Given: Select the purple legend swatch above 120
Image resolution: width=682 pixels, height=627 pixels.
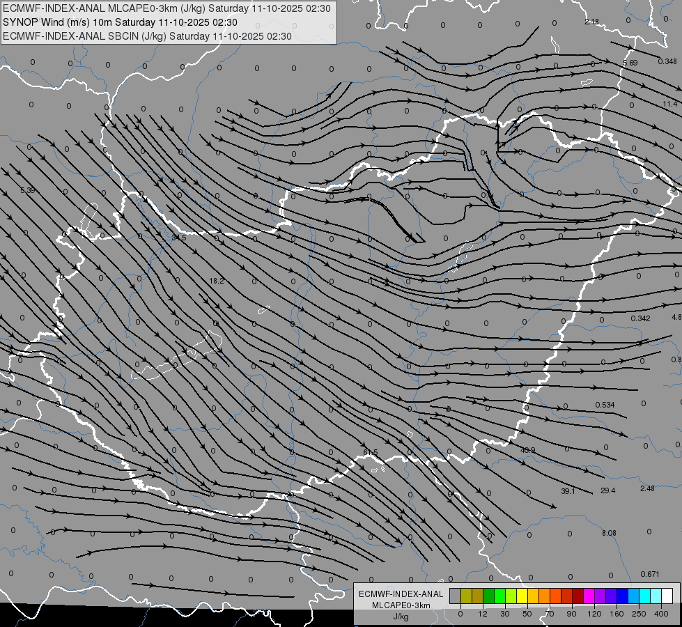Looking at the screenshot, I should [x=600, y=596].
